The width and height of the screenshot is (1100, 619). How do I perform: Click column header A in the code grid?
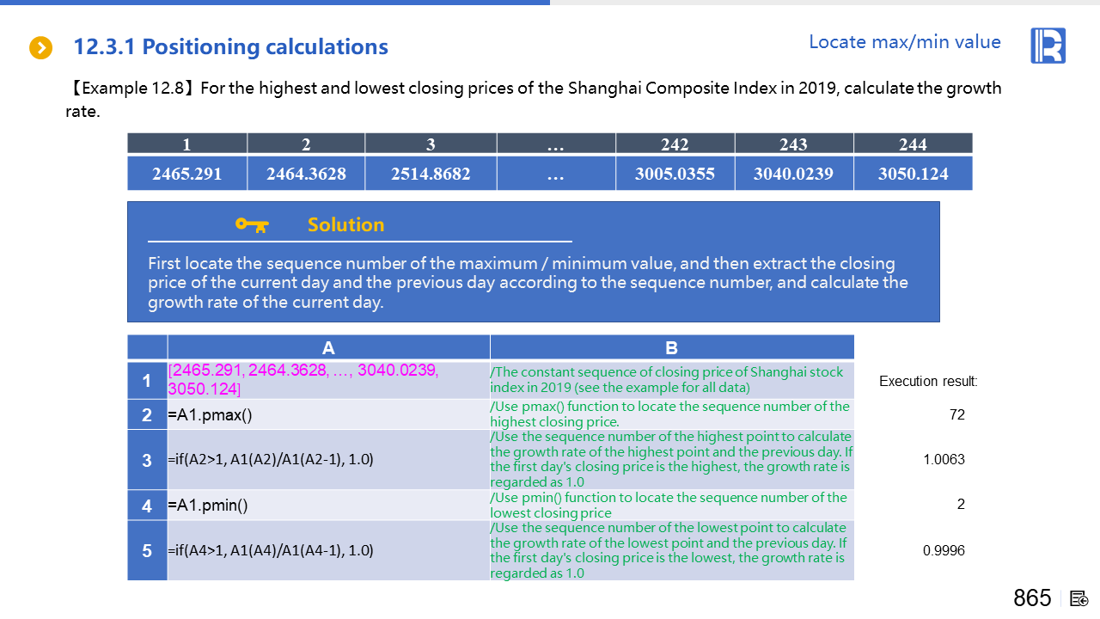(x=328, y=347)
